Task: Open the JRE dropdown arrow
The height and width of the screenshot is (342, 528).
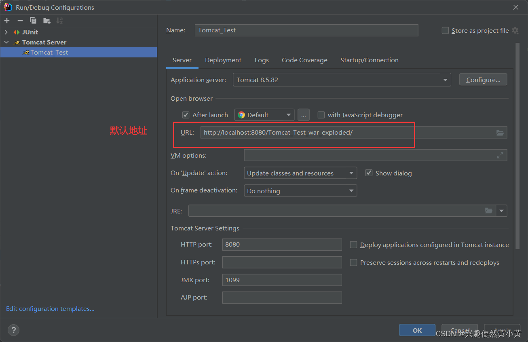Action: (x=502, y=211)
